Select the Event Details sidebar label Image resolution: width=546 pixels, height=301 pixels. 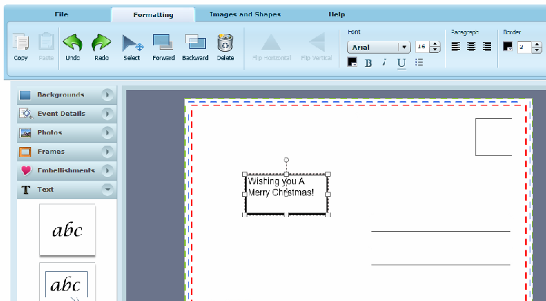coord(61,114)
